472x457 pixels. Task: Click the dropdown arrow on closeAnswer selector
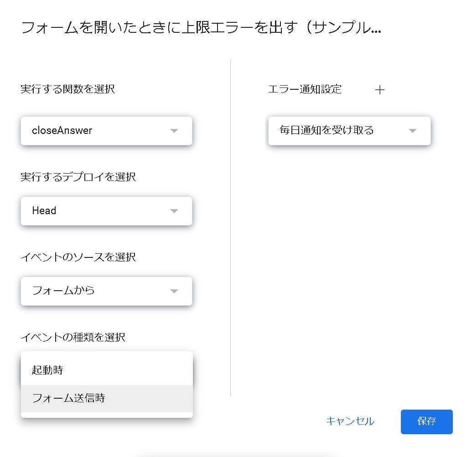point(174,131)
